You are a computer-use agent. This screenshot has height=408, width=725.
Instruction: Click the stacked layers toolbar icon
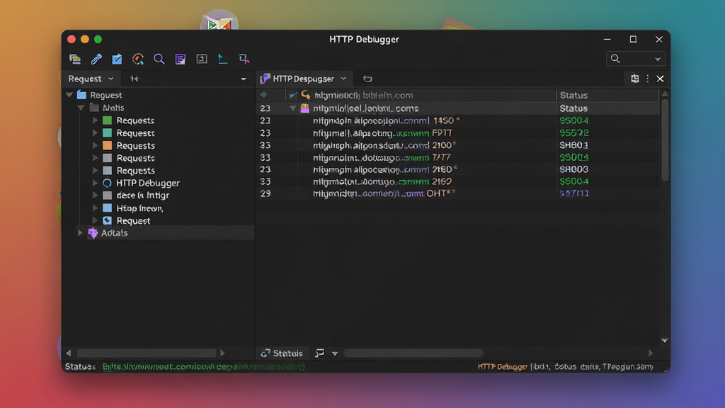75,59
